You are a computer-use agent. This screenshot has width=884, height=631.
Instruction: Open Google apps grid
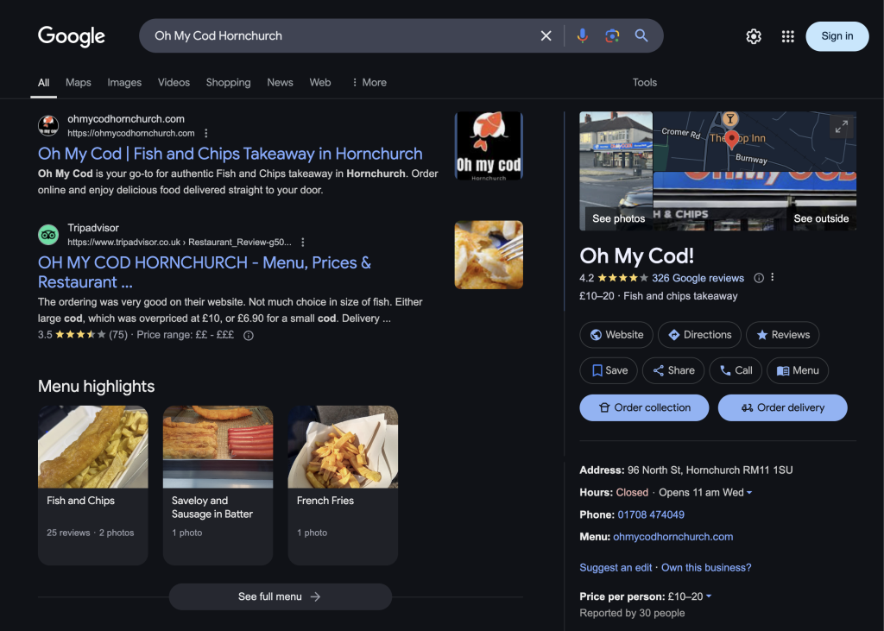[x=787, y=36]
